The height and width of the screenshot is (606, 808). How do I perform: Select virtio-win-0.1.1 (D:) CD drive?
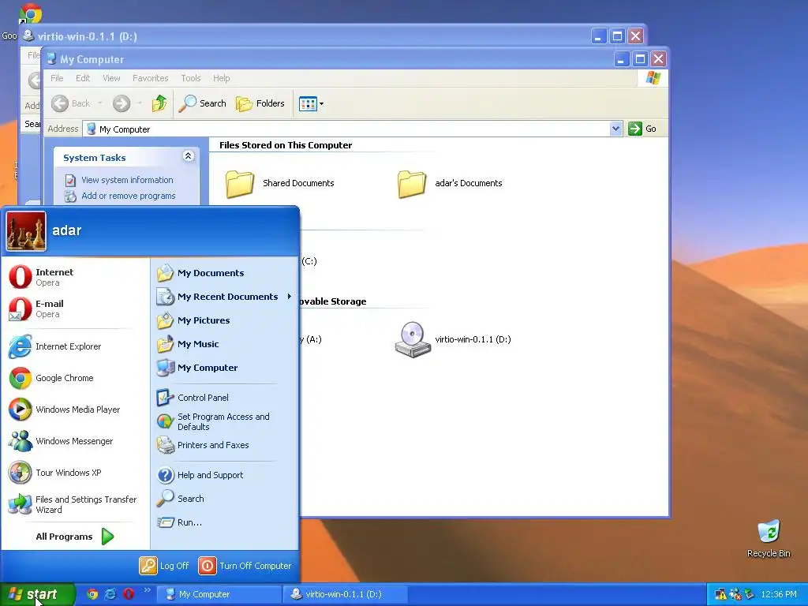click(x=453, y=339)
